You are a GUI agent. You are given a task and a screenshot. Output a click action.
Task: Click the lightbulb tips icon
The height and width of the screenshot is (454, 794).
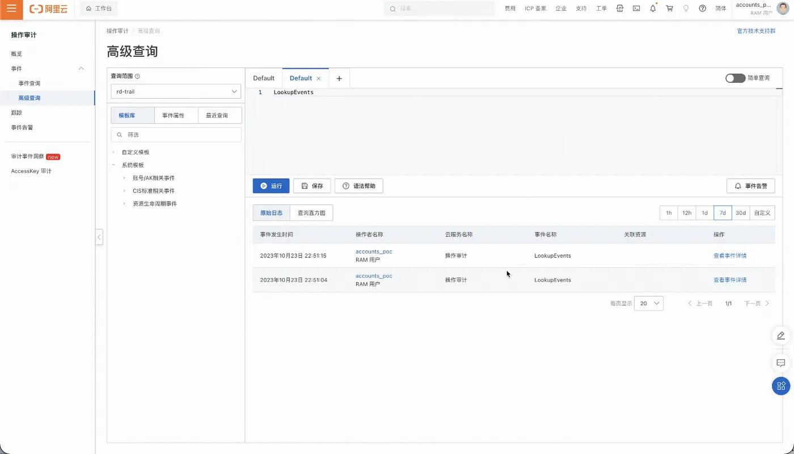click(686, 9)
